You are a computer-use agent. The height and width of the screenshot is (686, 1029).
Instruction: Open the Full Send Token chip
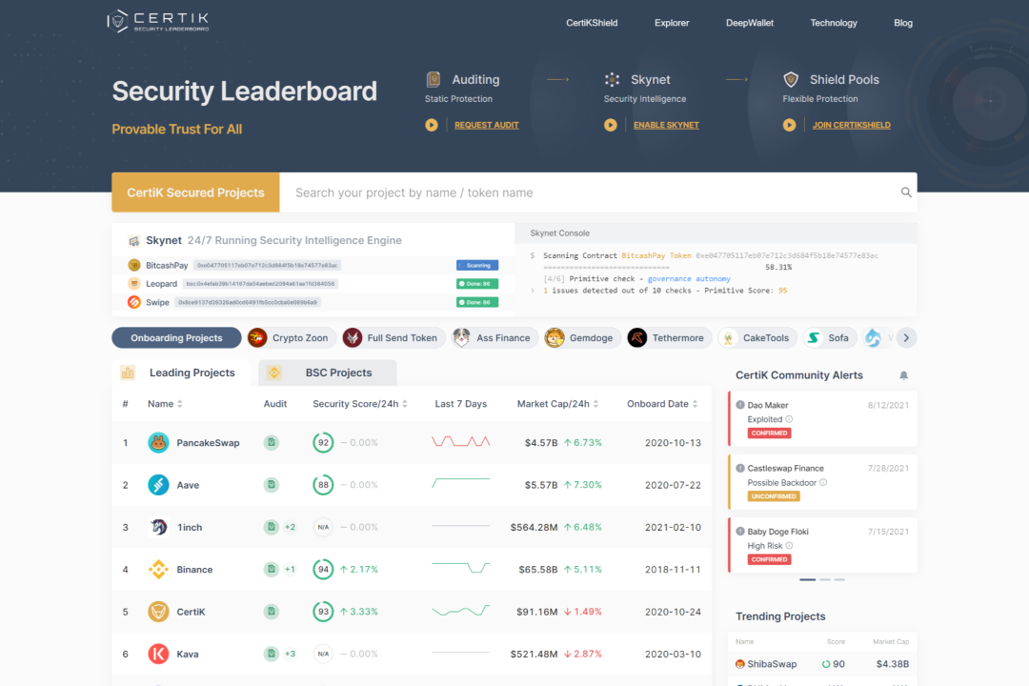point(393,338)
